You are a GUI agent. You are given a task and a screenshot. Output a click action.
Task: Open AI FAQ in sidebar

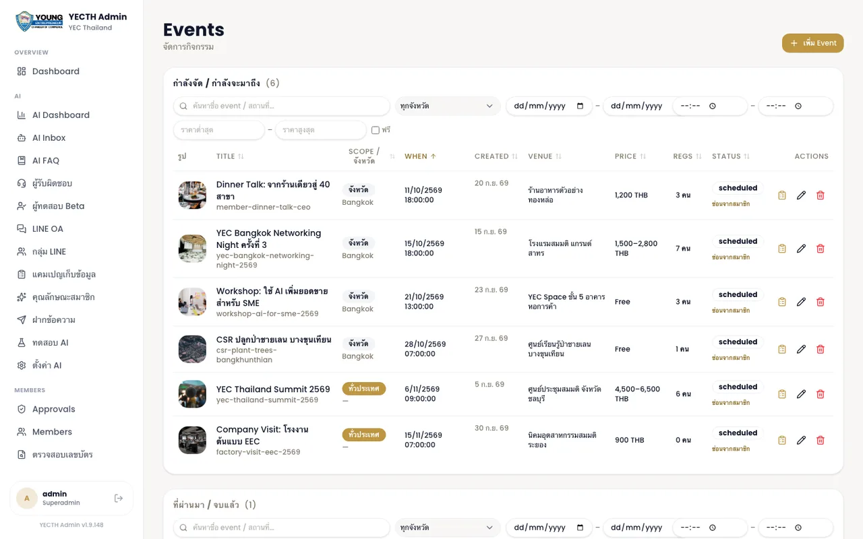coord(71,160)
